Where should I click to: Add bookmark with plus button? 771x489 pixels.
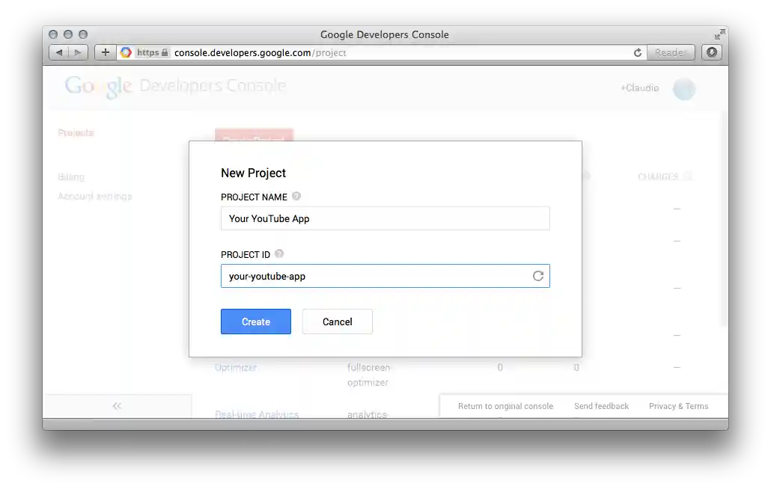click(x=106, y=52)
